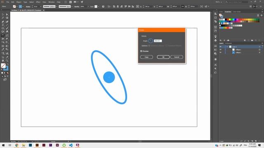
Task: Click the horizontal align left icon
Action: [114, 7]
